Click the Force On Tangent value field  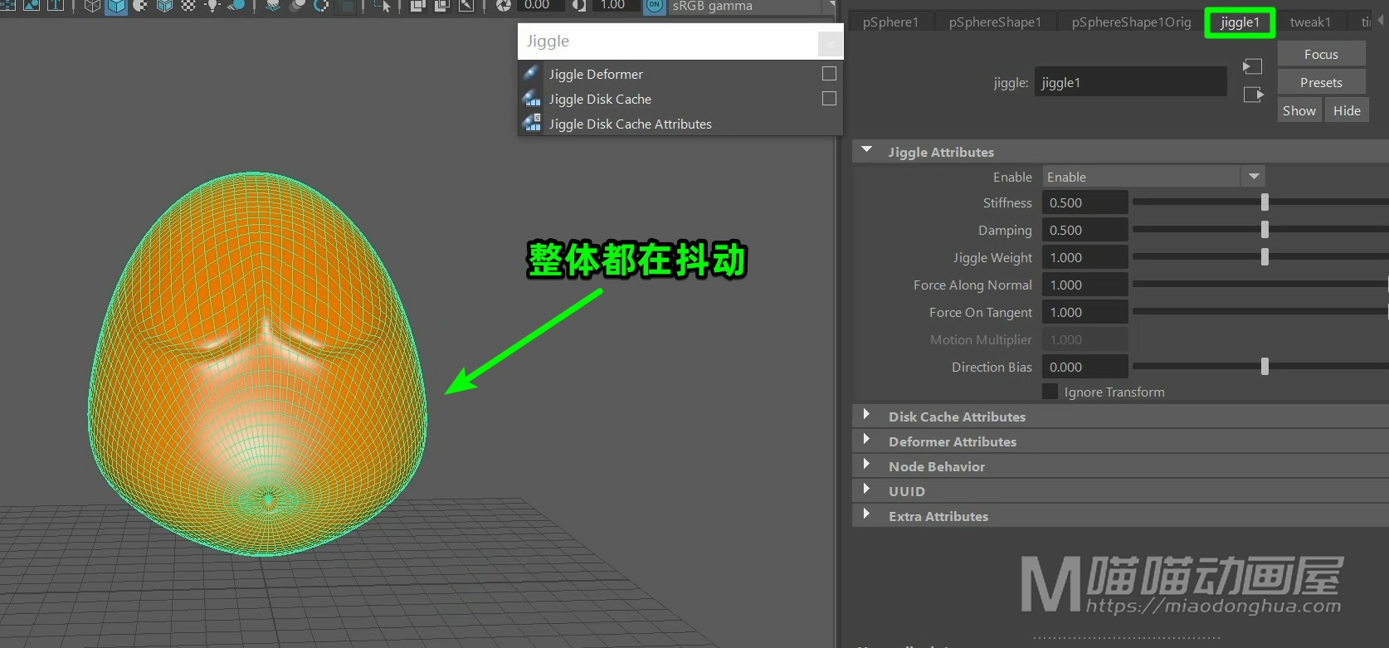1085,312
